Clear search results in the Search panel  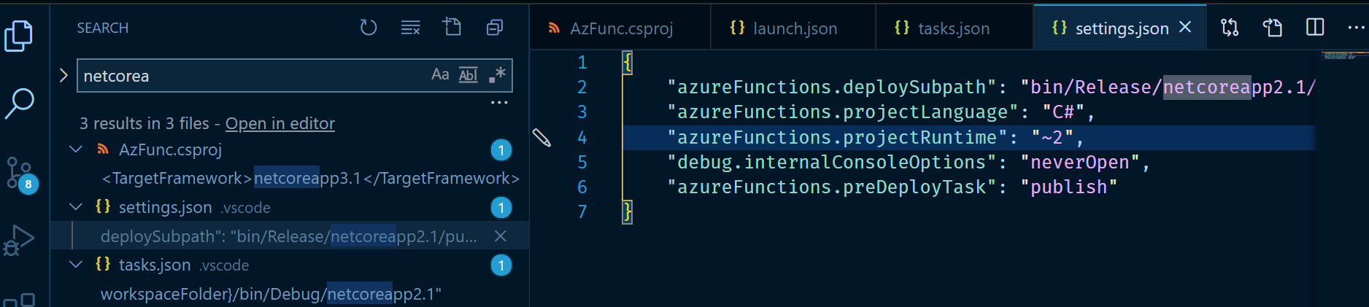(x=411, y=28)
